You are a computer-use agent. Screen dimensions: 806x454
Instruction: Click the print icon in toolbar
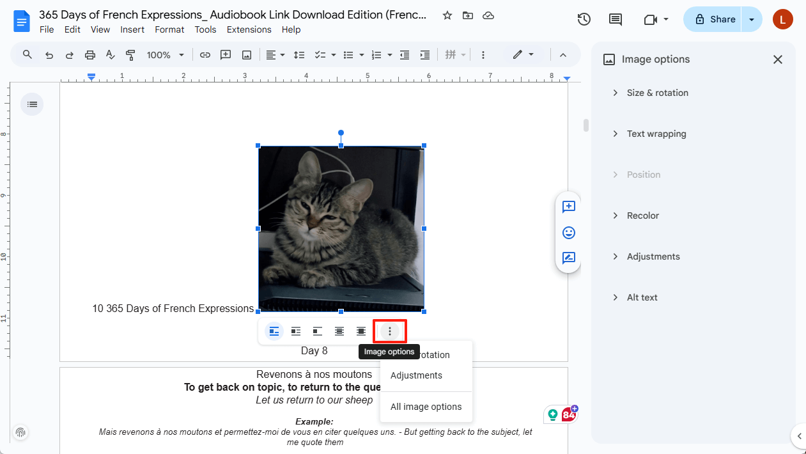[x=90, y=55]
